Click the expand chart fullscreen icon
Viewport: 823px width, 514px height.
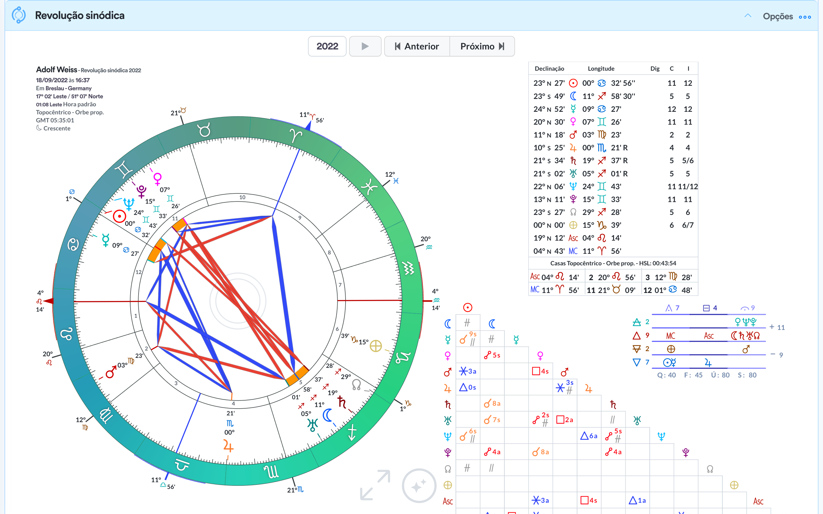375,485
